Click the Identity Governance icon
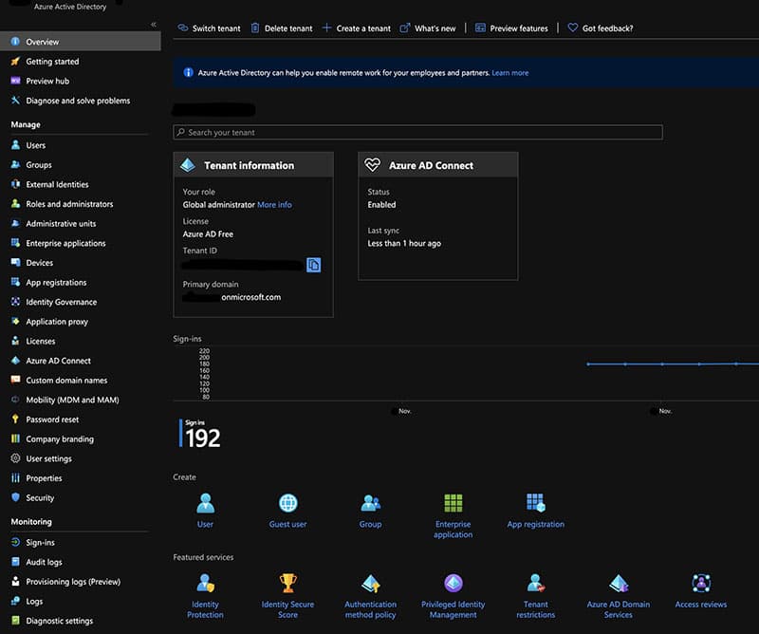Image resolution: width=759 pixels, height=634 pixels. (15, 302)
